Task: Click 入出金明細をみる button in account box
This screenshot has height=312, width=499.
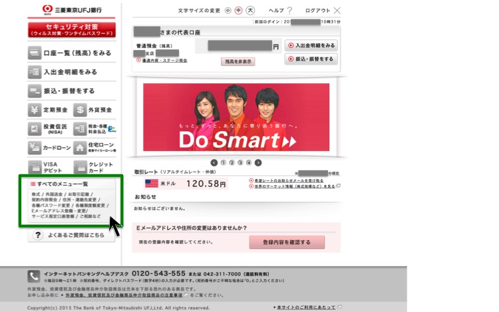Action: click(x=311, y=45)
